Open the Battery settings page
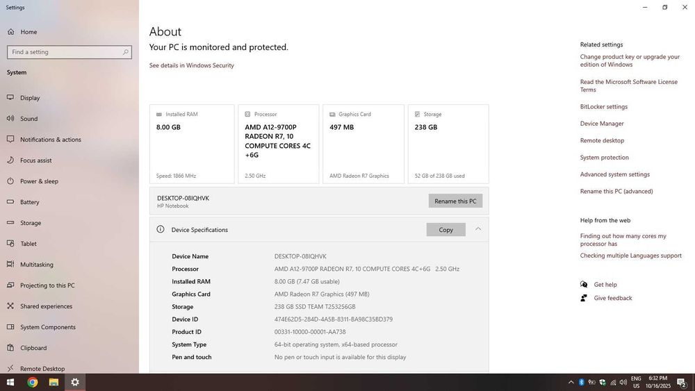 [29, 202]
